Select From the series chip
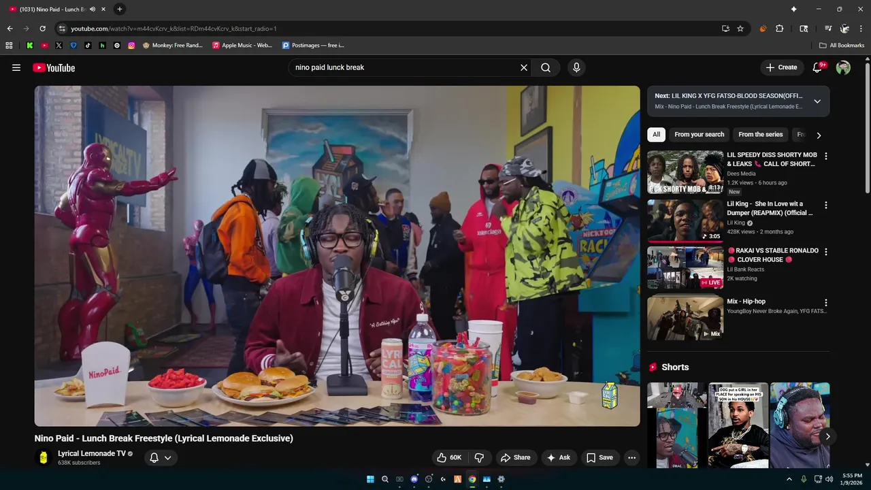The height and width of the screenshot is (490, 871). [760, 135]
